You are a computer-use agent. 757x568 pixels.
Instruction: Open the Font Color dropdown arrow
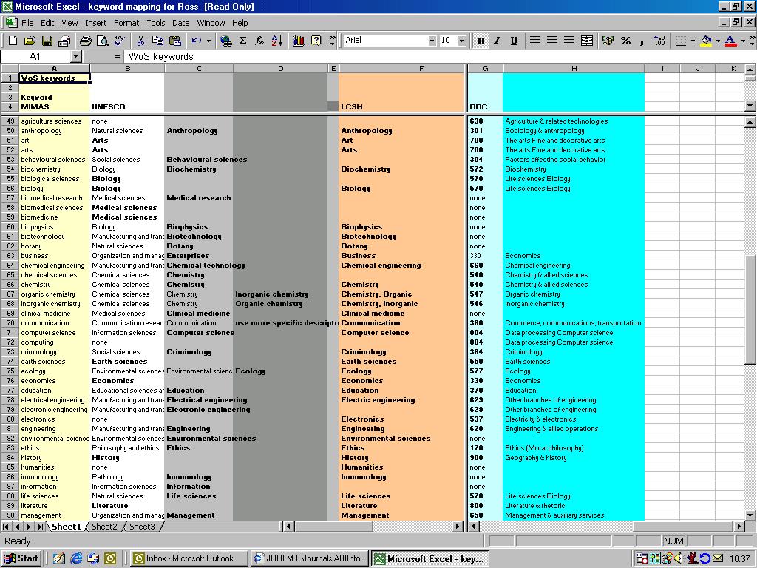pyautogui.click(x=743, y=41)
